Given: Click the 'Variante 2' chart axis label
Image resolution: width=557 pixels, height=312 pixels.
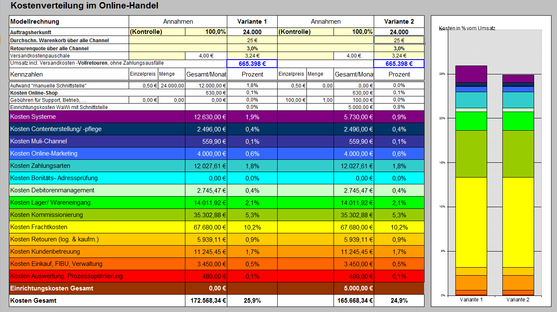Looking at the screenshot, I should pos(518,299).
